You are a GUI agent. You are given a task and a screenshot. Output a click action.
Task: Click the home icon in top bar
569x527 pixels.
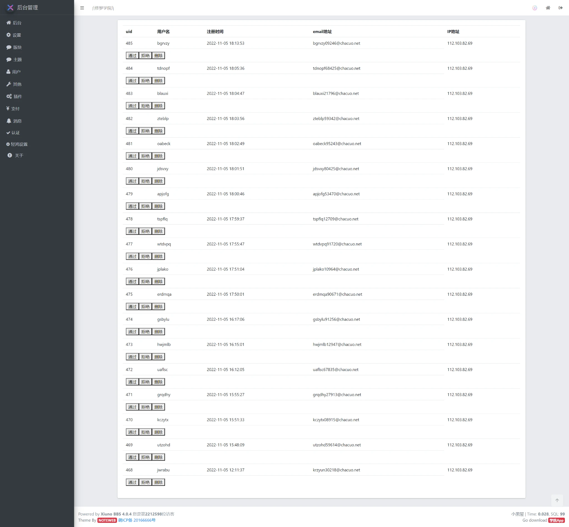click(548, 8)
